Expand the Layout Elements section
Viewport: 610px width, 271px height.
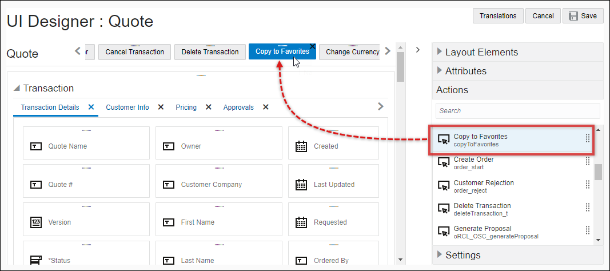[x=440, y=51]
